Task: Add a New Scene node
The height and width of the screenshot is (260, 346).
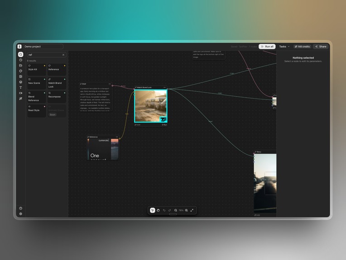Action: (37, 83)
